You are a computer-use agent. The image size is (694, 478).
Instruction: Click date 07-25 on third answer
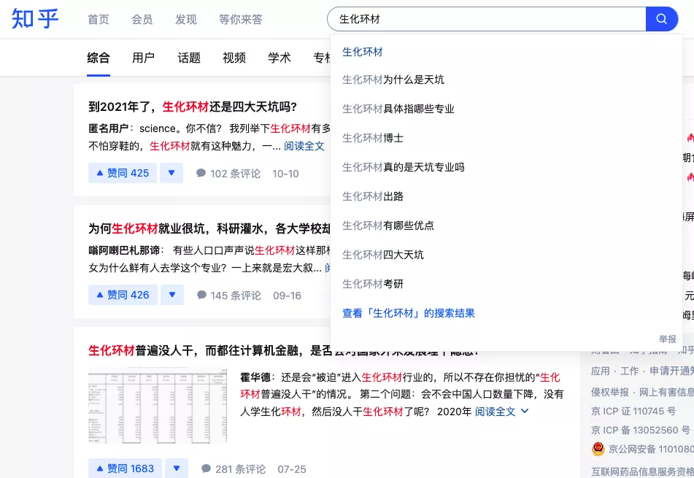click(x=292, y=469)
